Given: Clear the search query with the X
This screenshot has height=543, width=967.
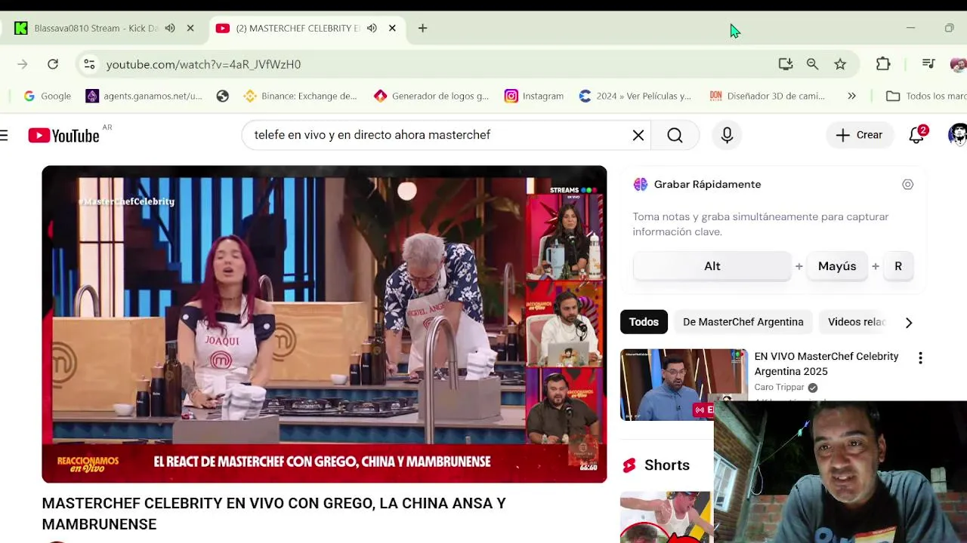Looking at the screenshot, I should click(x=638, y=135).
